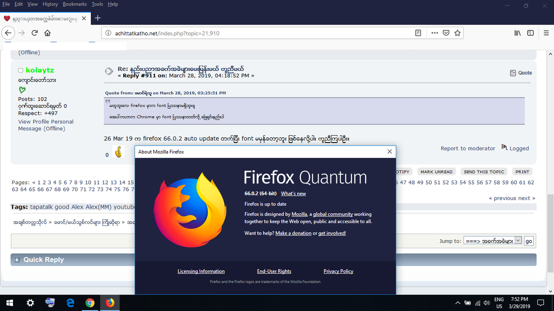Mute audio via the speaker tray icon
The image size is (554, 311).
point(486,303)
